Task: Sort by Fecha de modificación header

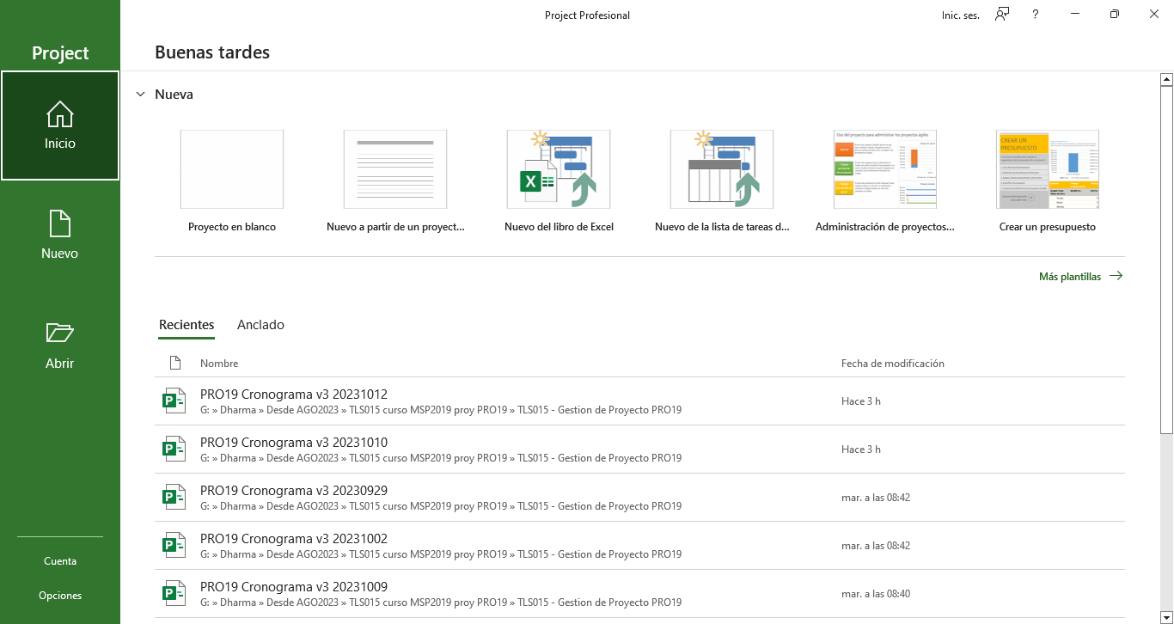Action: tap(893, 364)
